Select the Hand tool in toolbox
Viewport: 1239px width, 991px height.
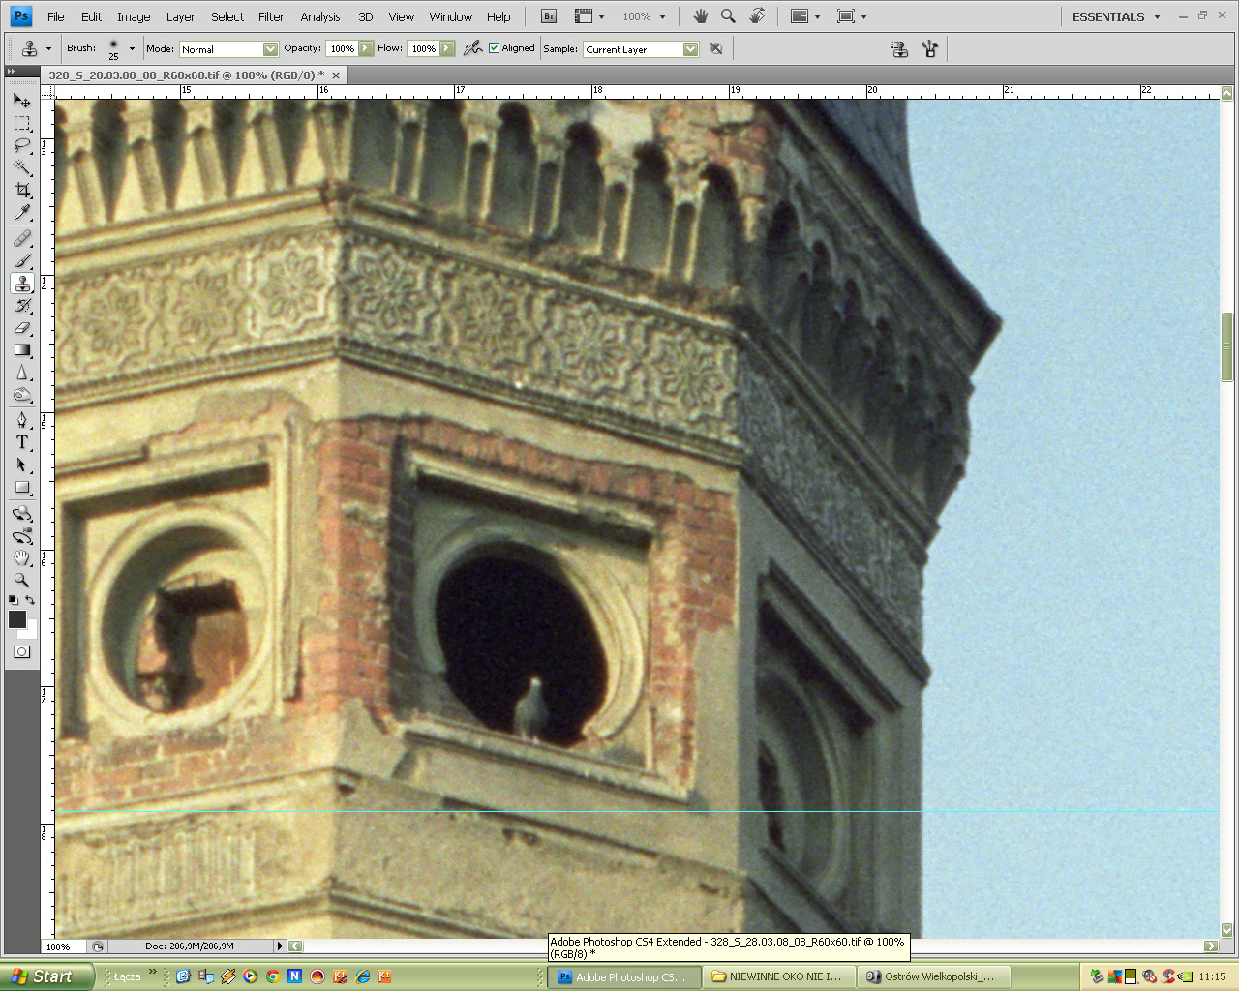pos(21,557)
